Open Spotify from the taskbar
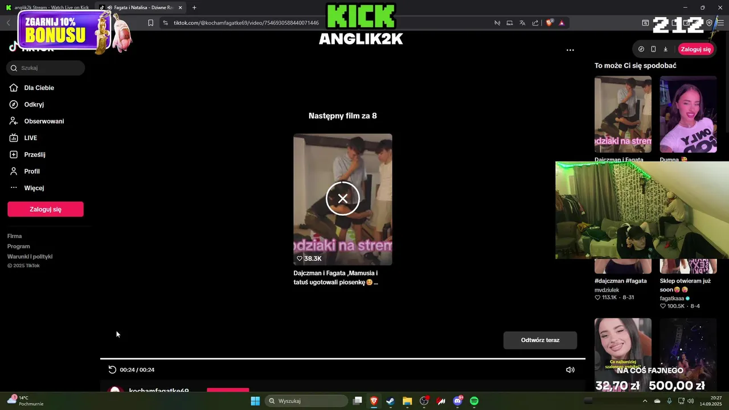This screenshot has width=729, height=410. (x=474, y=401)
